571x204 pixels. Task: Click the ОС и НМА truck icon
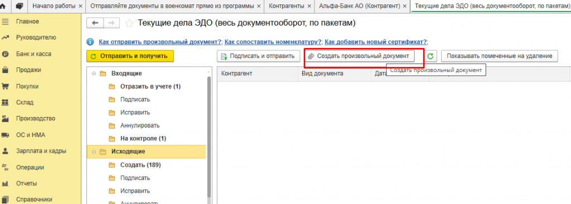[x=5, y=135]
